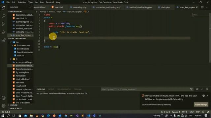The width and height of the screenshot is (211, 118).
Task: Open the Manage gear icon
Action: (x=4, y=106)
